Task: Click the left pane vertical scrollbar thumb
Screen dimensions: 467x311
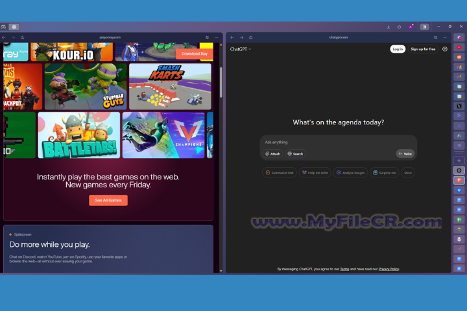Action: pos(221,82)
